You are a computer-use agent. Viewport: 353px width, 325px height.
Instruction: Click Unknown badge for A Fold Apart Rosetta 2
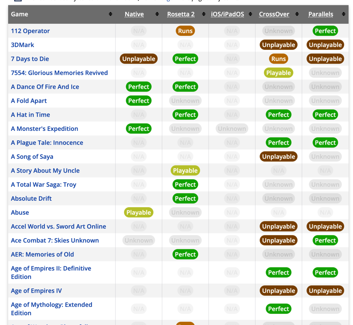(185, 101)
